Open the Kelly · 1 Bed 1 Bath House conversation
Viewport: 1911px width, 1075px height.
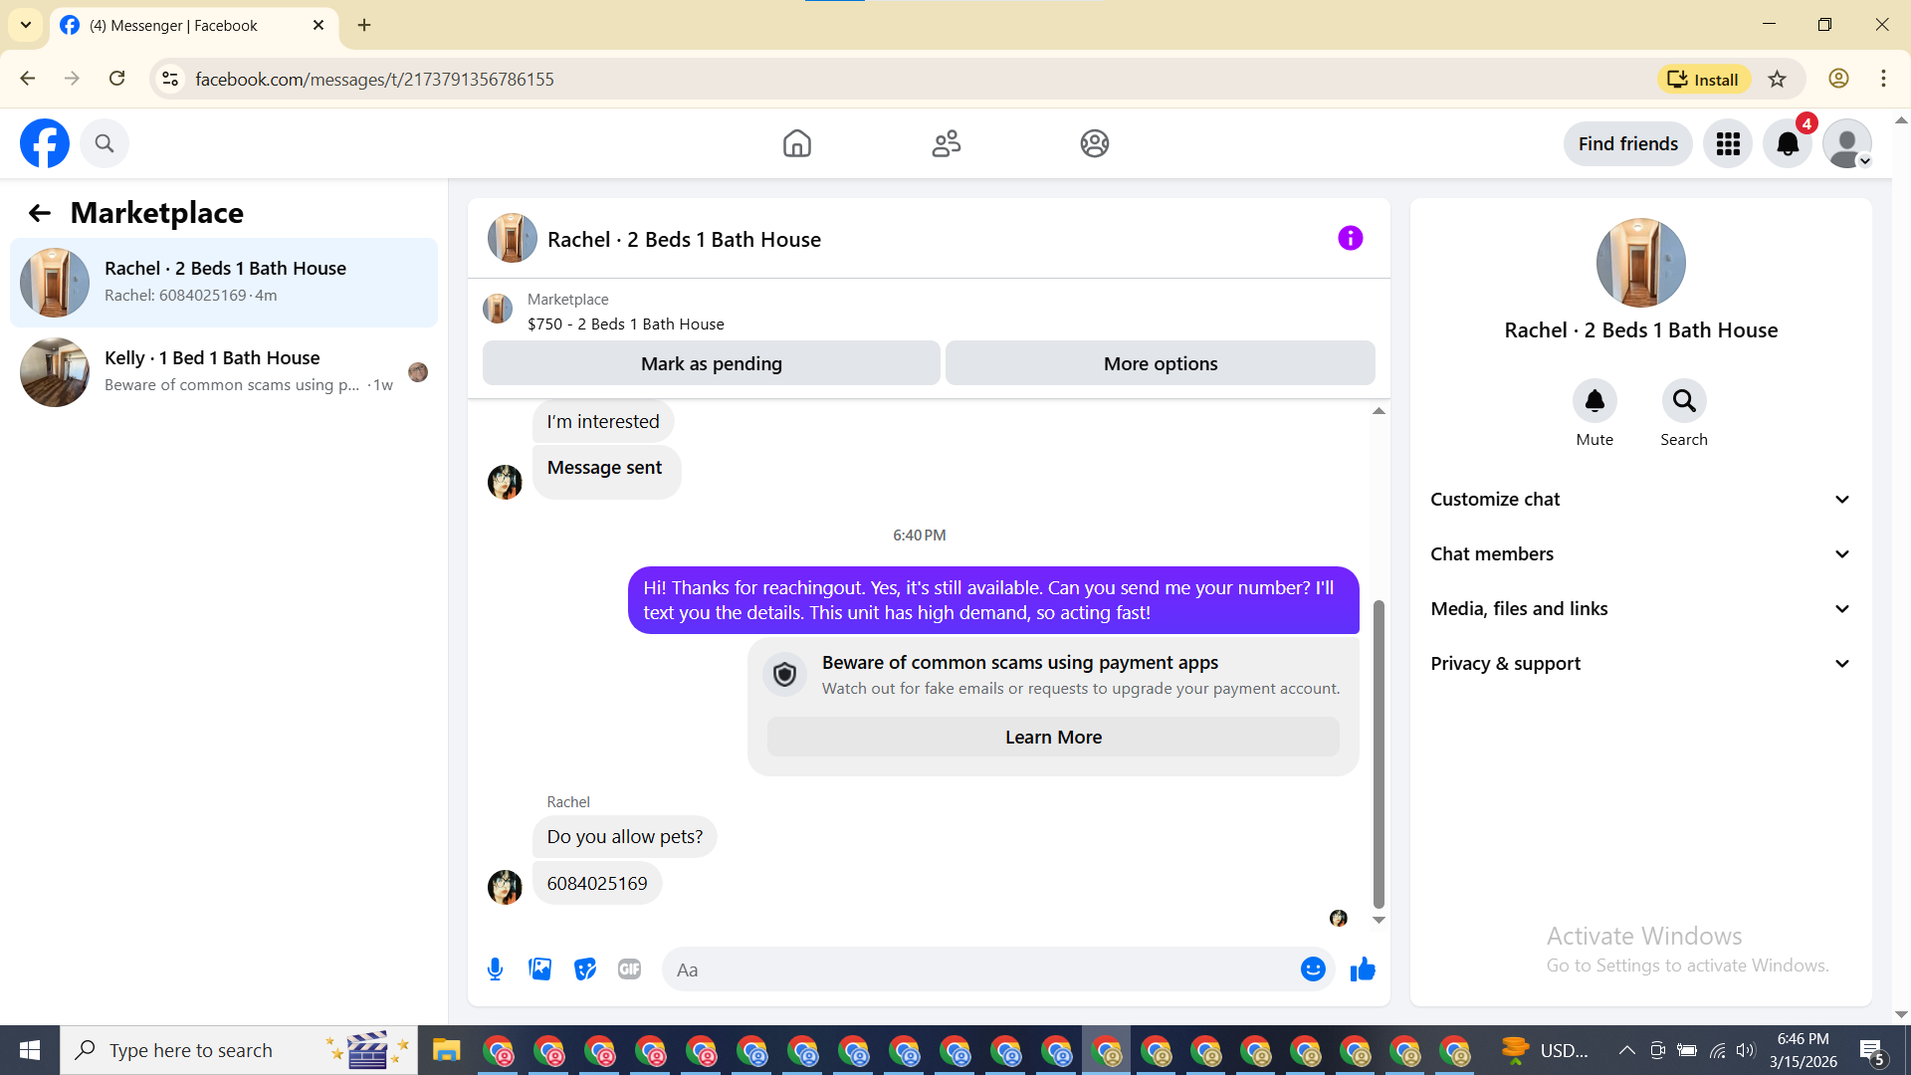(x=224, y=371)
